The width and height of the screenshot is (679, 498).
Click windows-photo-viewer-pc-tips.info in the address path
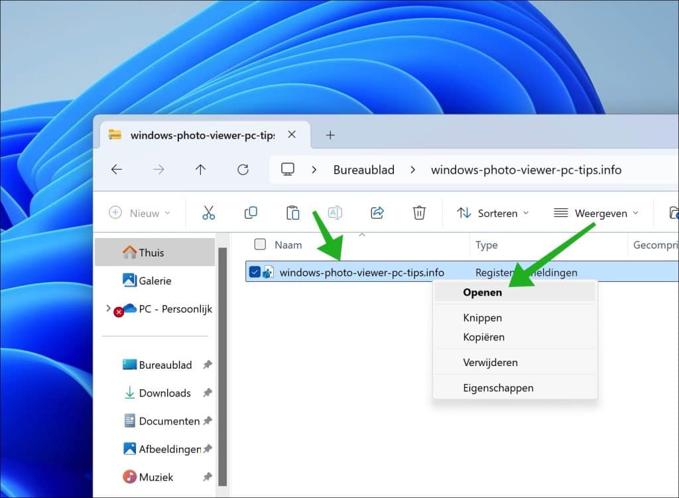click(526, 170)
